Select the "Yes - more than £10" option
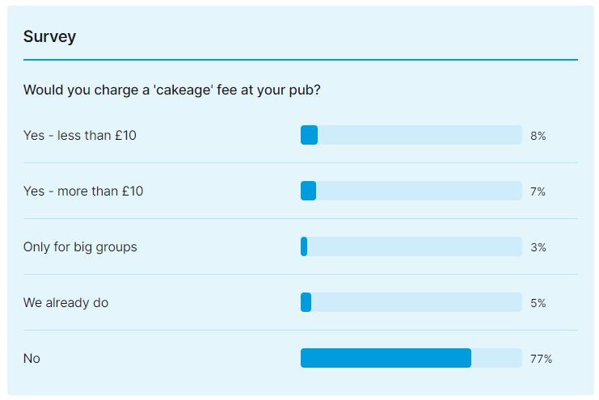Screen dimensions: 599x400 pos(83,192)
